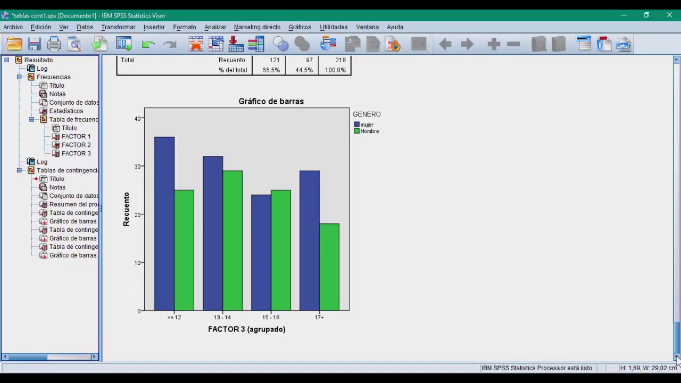Click the grayed overlapping circles toolbar icon
The width and height of the screenshot is (681, 383).
(302, 44)
